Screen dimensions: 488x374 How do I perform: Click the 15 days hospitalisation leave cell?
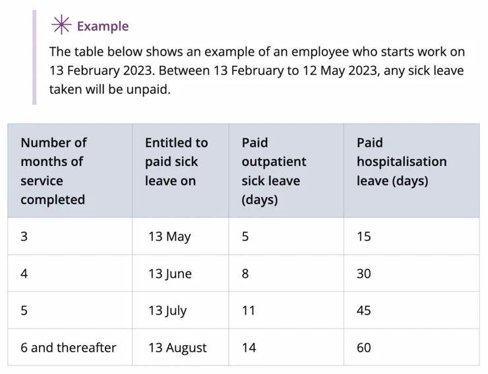coord(364,236)
